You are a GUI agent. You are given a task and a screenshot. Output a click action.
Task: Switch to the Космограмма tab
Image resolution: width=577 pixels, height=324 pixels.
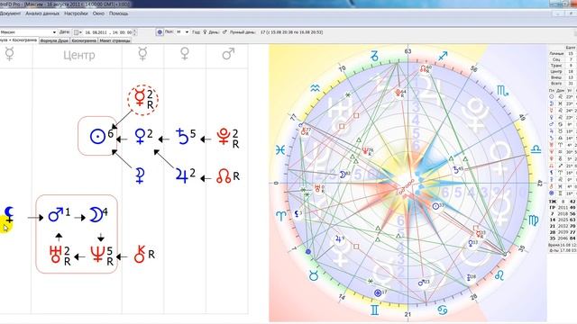(84, 40)
